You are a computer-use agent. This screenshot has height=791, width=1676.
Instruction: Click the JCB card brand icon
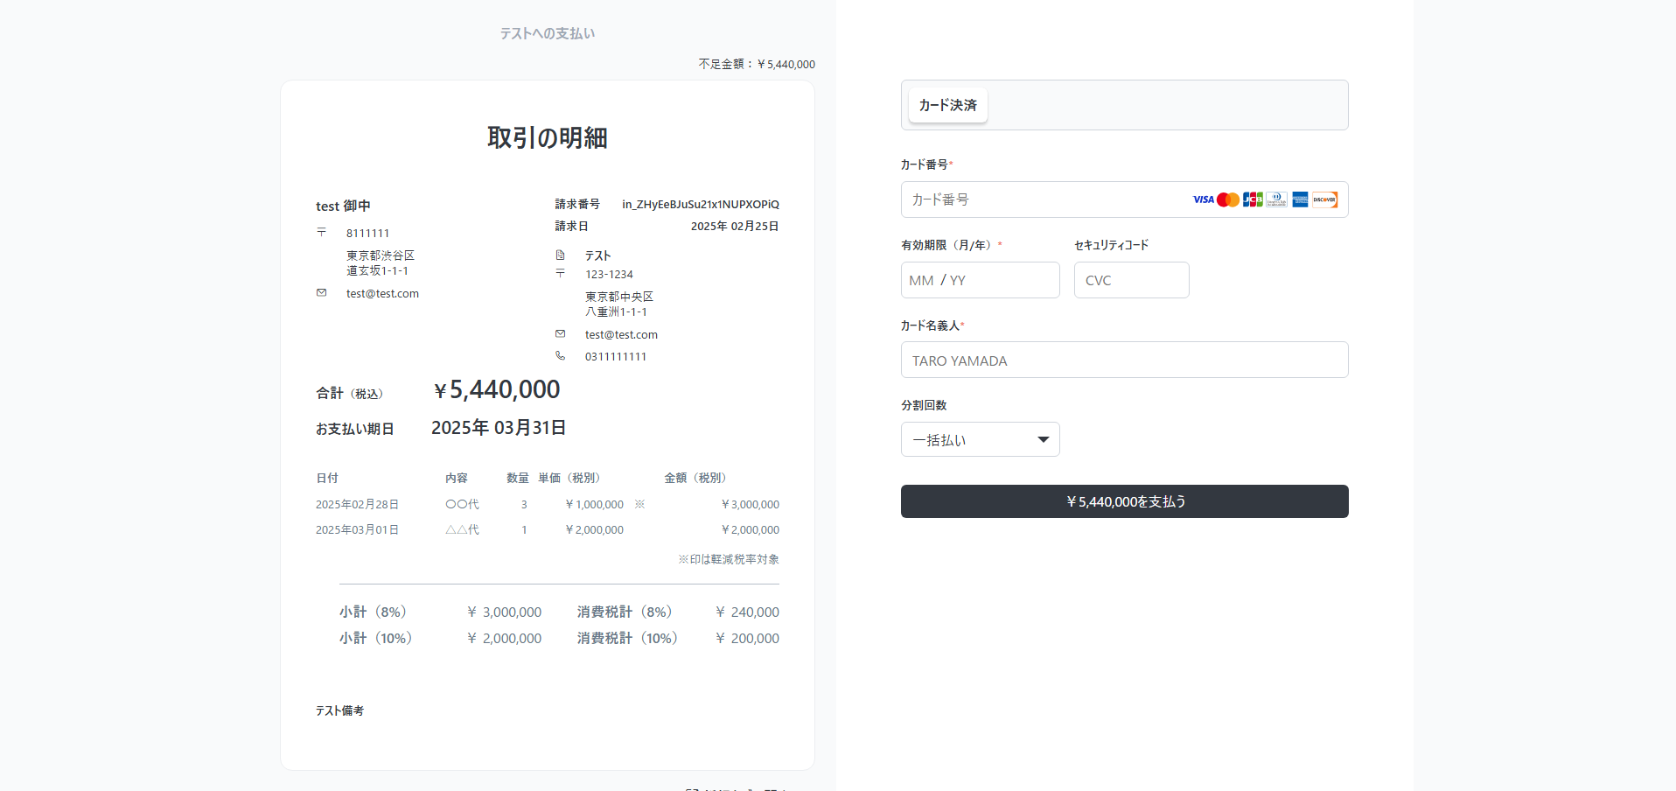(1252, 199)
